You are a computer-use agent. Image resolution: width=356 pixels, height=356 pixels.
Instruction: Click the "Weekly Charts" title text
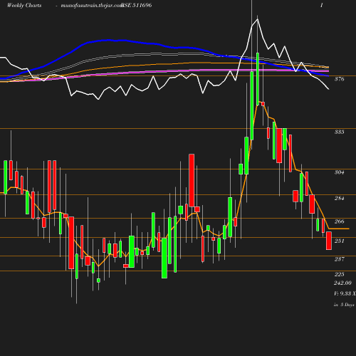[24, 5]
